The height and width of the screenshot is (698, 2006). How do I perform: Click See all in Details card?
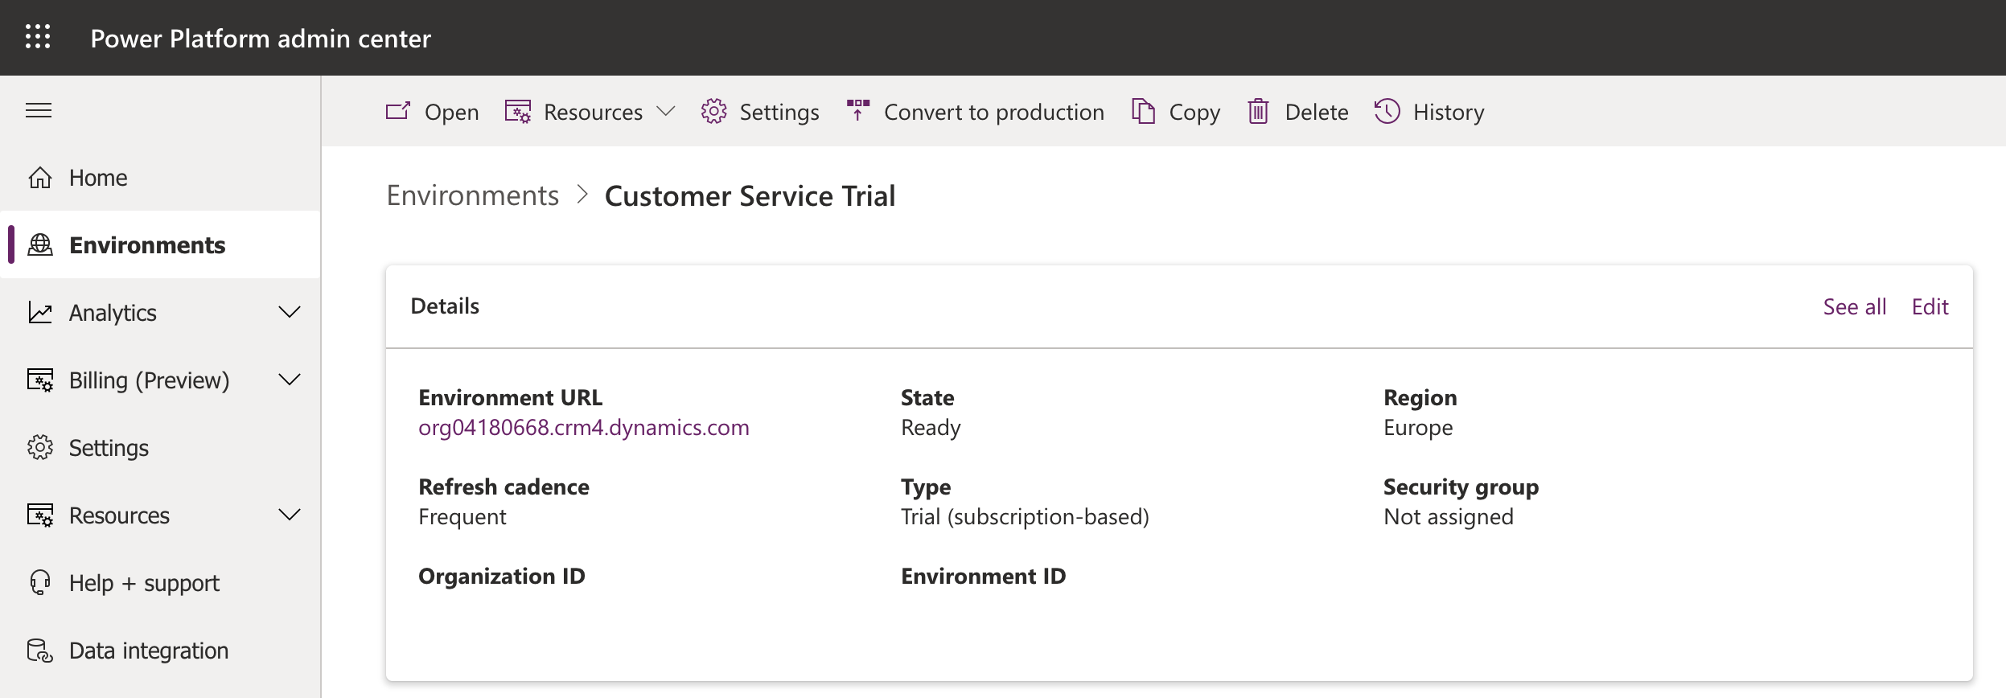tap(1854, 306)
